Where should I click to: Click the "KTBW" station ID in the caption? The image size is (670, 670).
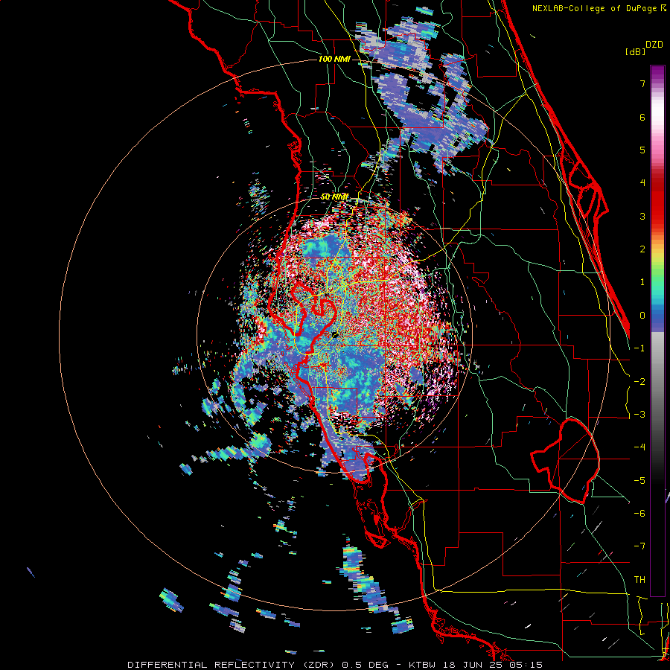pos(422,665)
